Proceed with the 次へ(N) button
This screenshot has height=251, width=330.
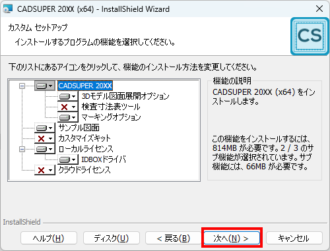[x=232, y=238]
